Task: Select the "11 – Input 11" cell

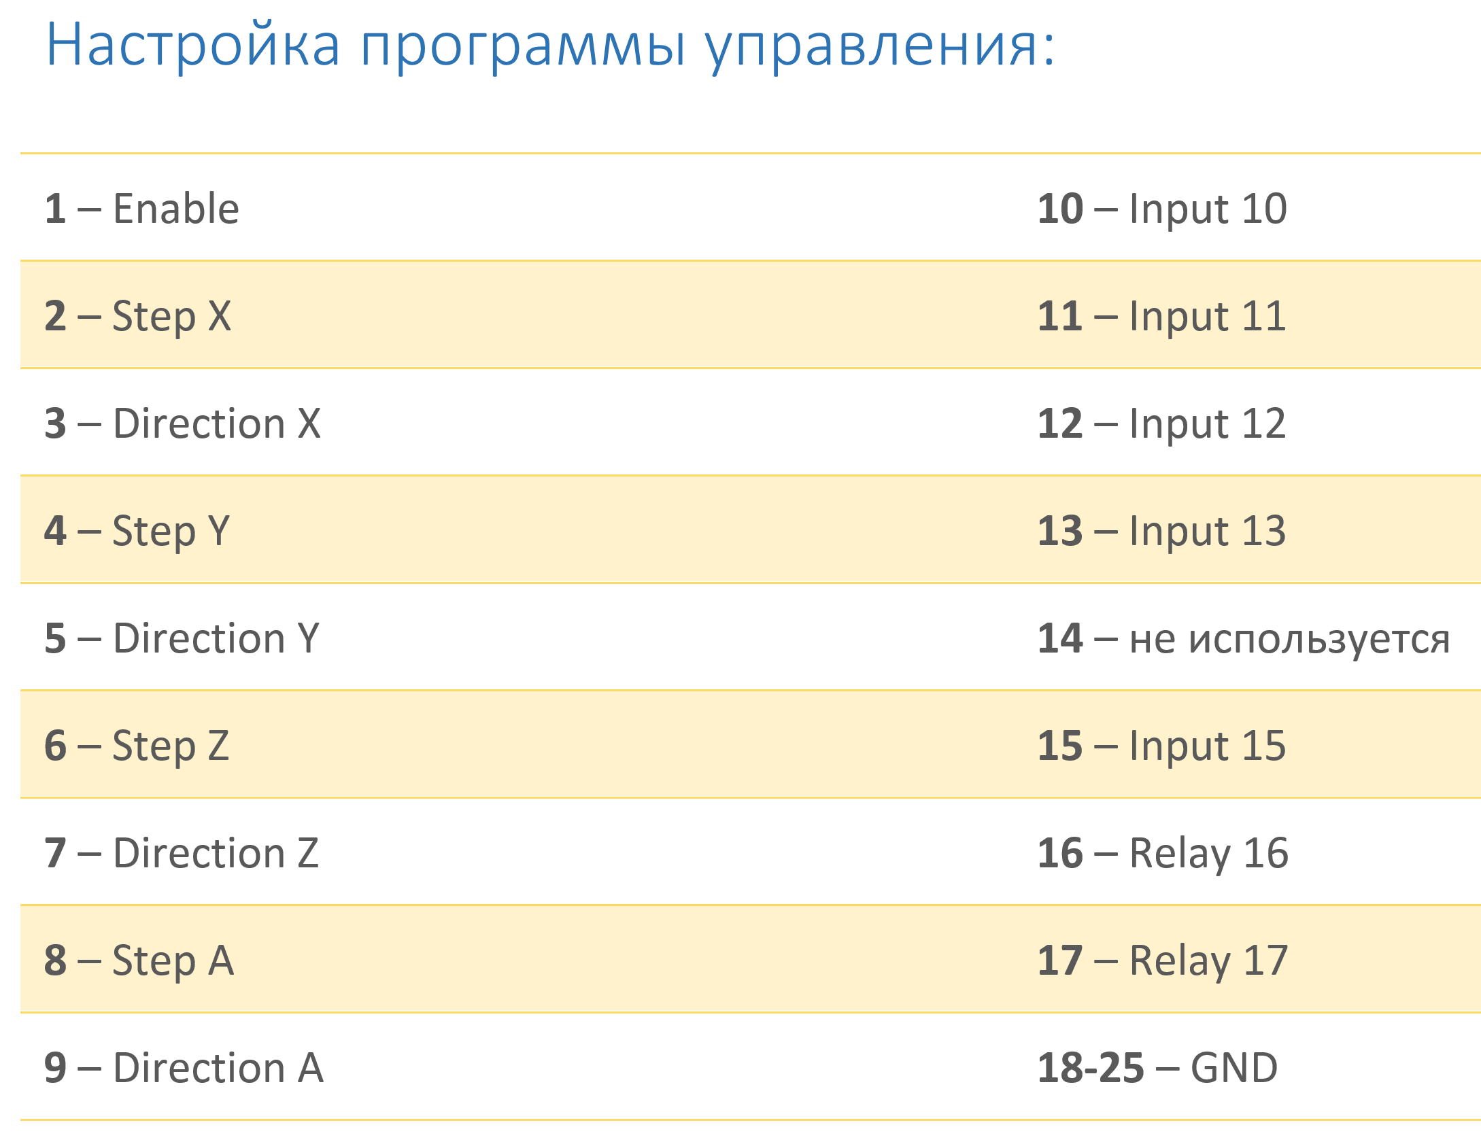Action: point(1162,316)
